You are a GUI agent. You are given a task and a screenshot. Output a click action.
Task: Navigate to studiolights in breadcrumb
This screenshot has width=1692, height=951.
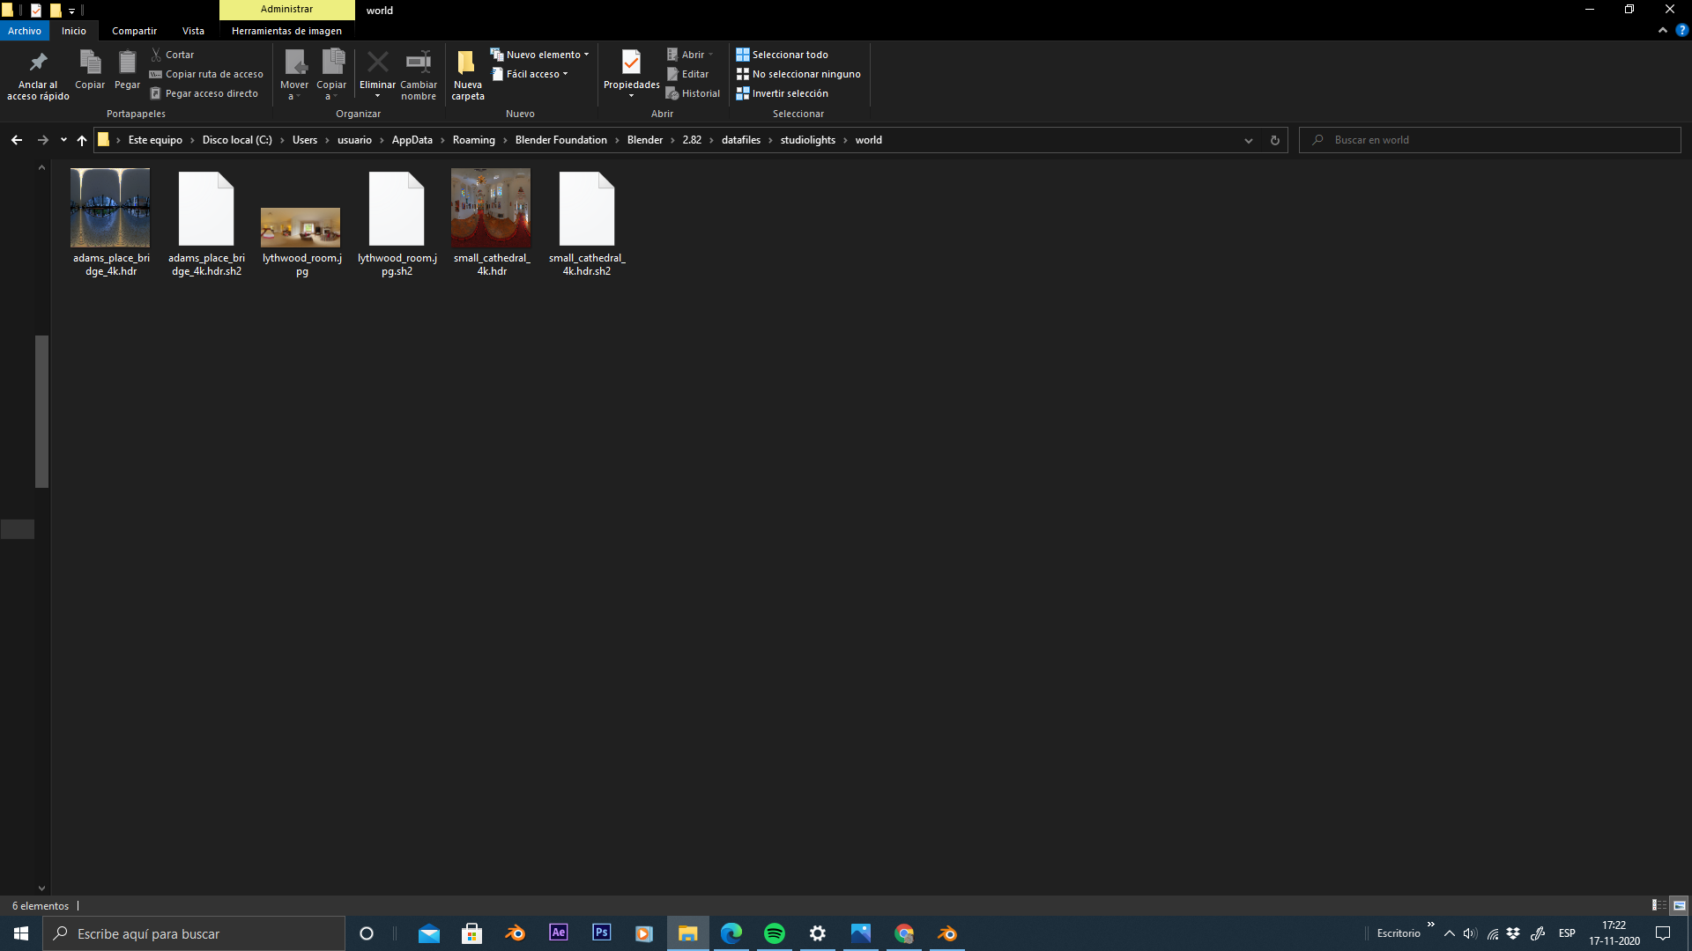tap(807, 140)
